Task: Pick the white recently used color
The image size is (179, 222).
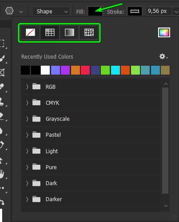Action: click(x=45, y=70)
